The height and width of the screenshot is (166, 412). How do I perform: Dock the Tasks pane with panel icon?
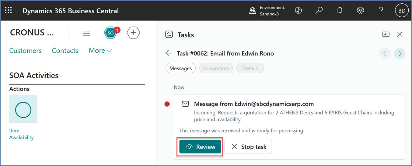click(x=386, y=35)
